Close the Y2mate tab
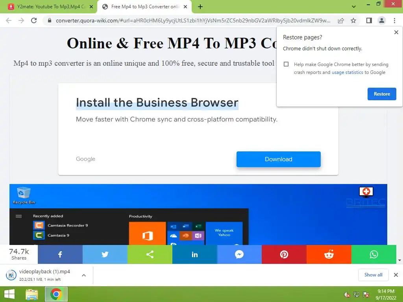Image resolution: width=403 pixels, height=302 pixels. 91,7
